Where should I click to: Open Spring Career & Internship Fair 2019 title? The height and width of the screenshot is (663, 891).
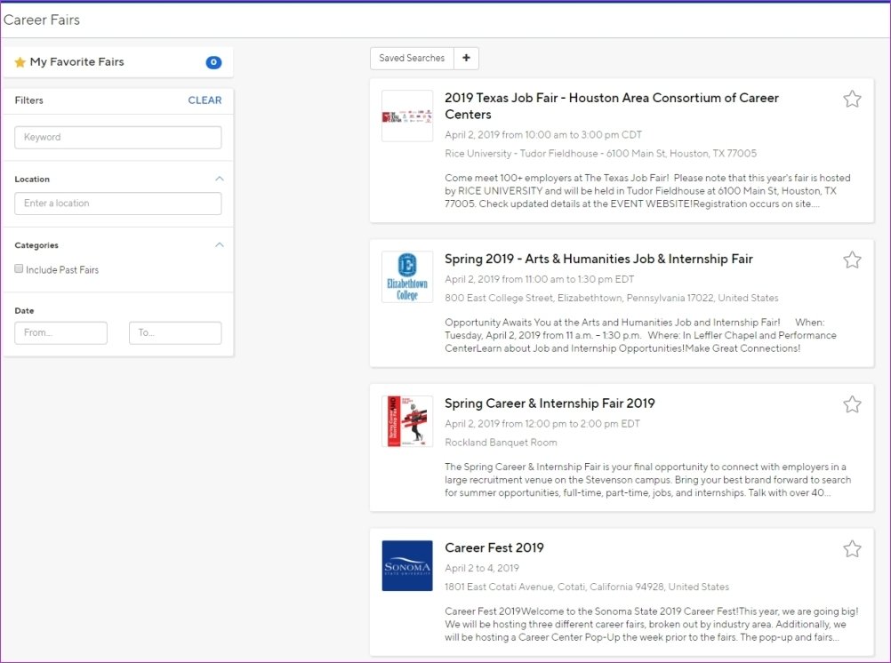pos(550,403)
